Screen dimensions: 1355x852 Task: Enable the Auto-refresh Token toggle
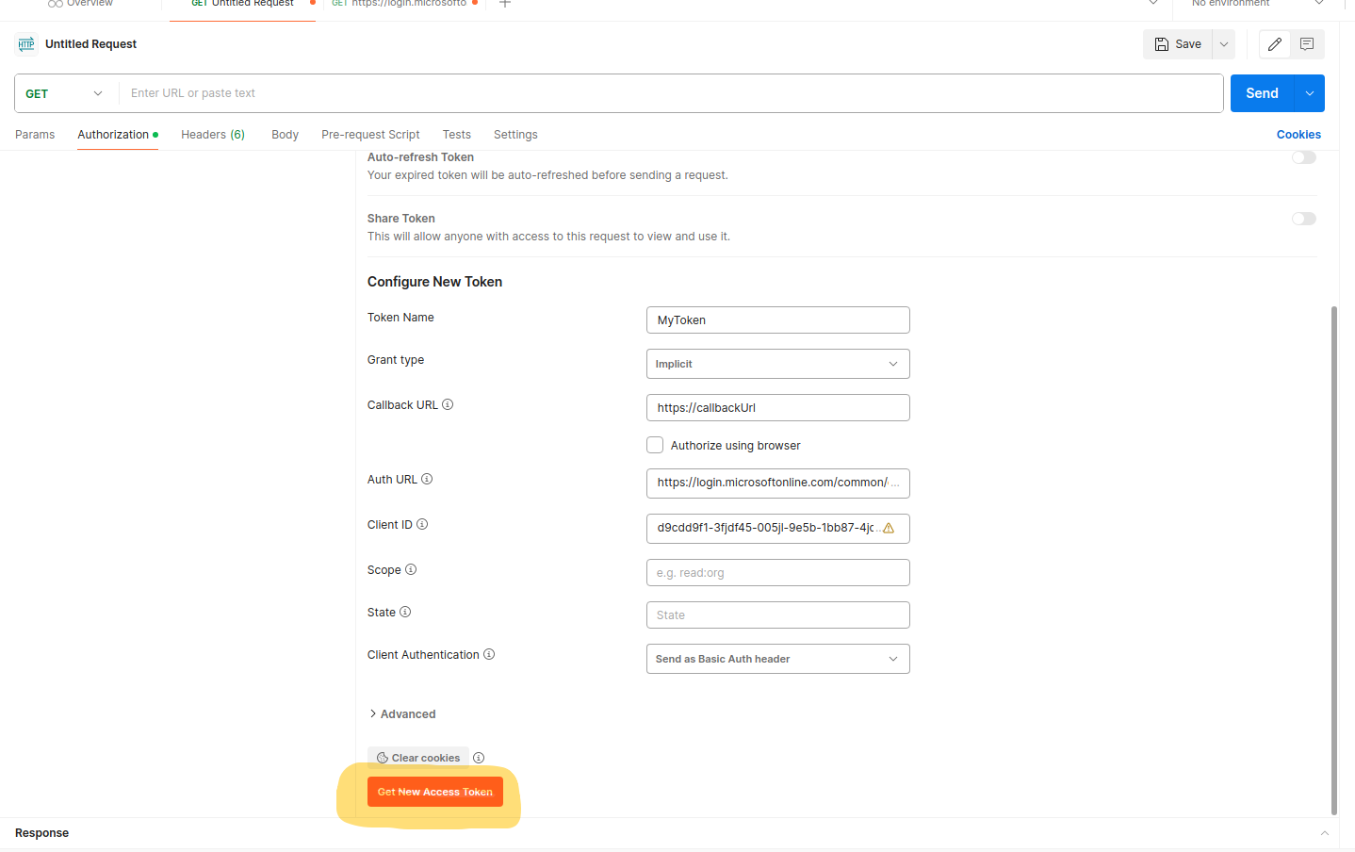[x=1303, y=156]
